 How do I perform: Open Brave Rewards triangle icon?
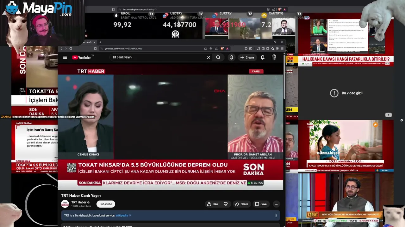[227, 49]
